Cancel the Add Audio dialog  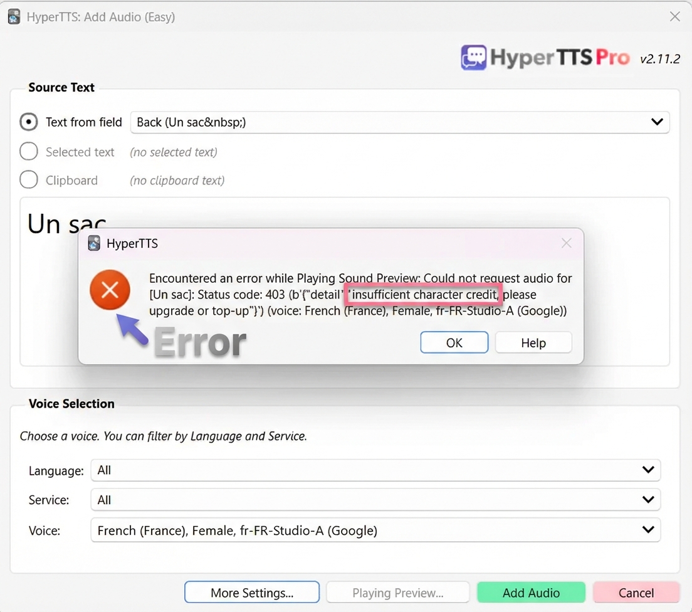[x=636, y=592]
